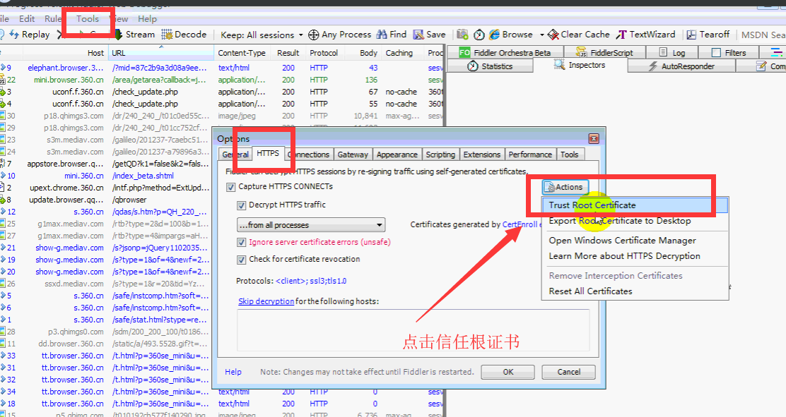Sort sessions by Content-Type column header
This screenshot has height=417, width=786.
[242, 53]
